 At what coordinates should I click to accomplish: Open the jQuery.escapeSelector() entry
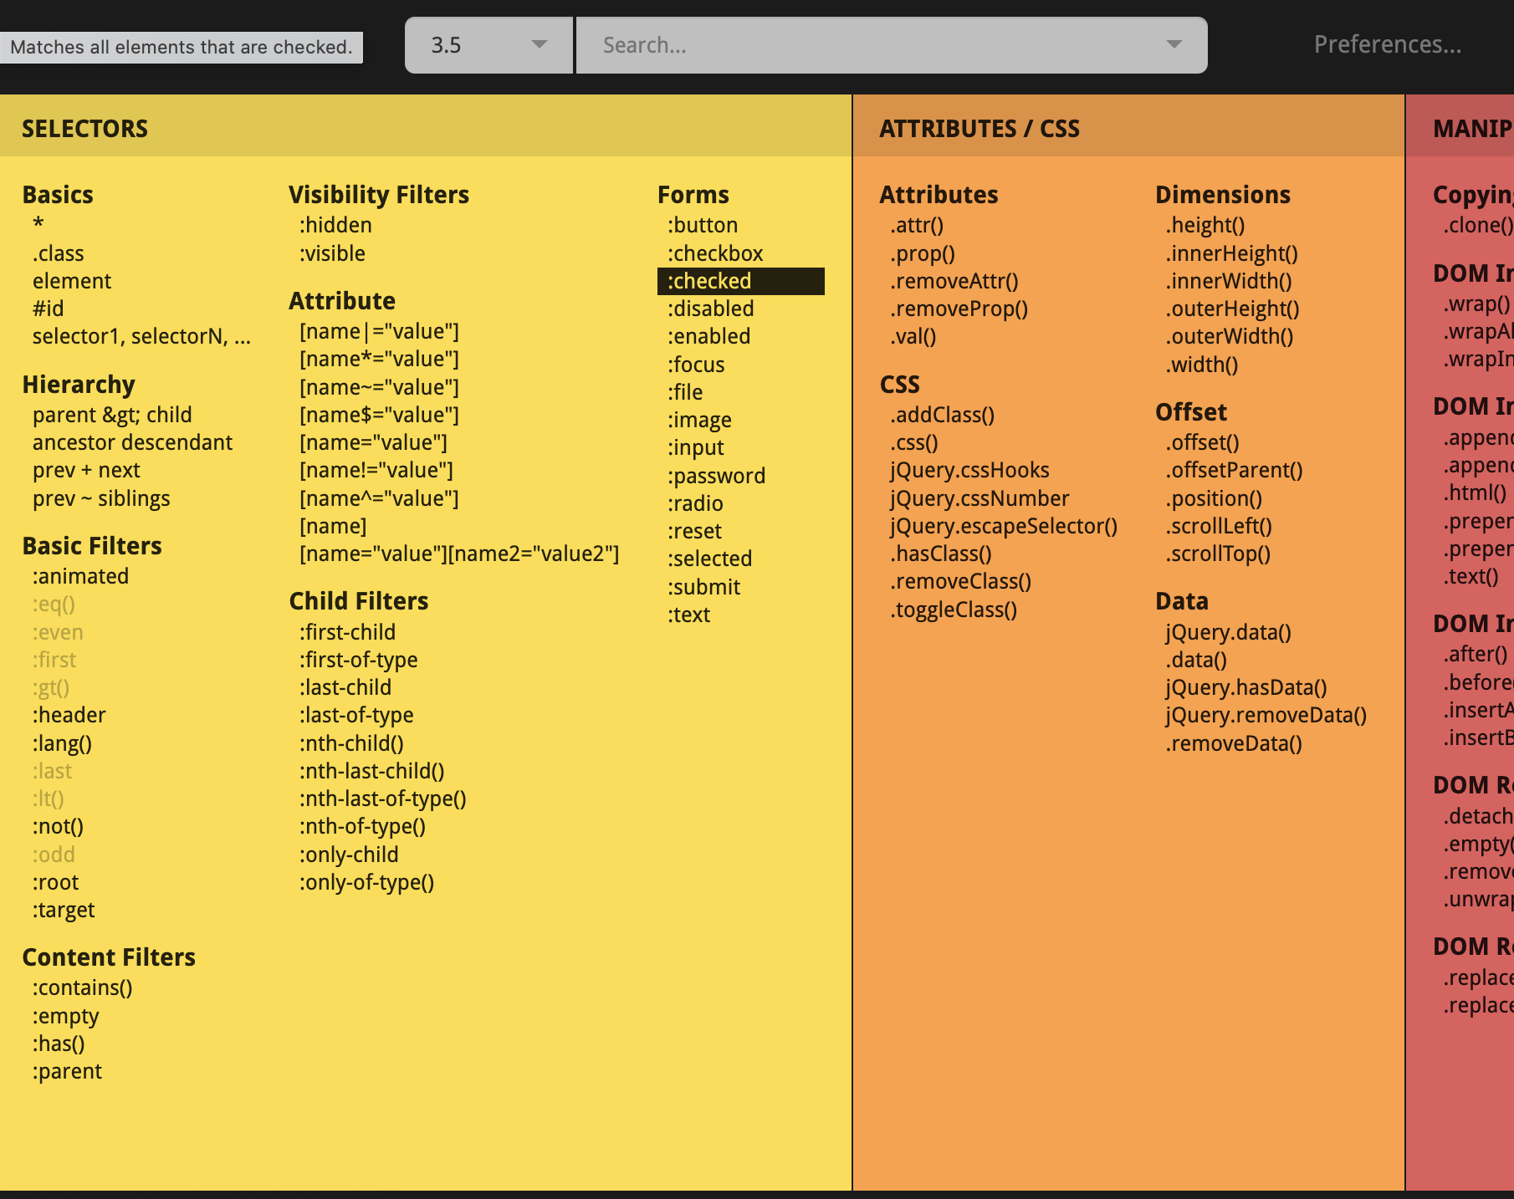click(1004, 526)
